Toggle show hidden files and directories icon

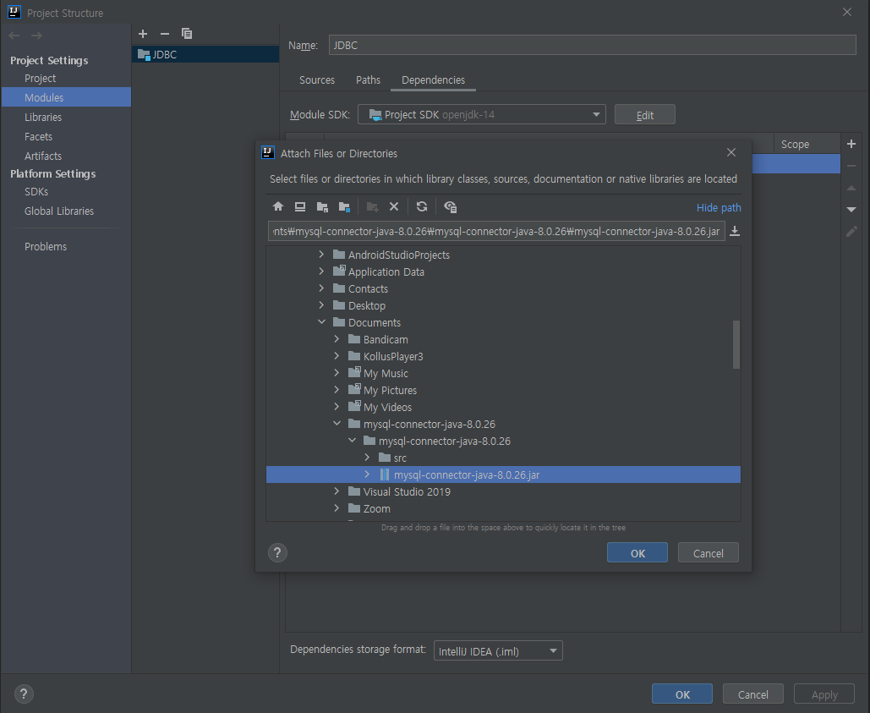450,207
